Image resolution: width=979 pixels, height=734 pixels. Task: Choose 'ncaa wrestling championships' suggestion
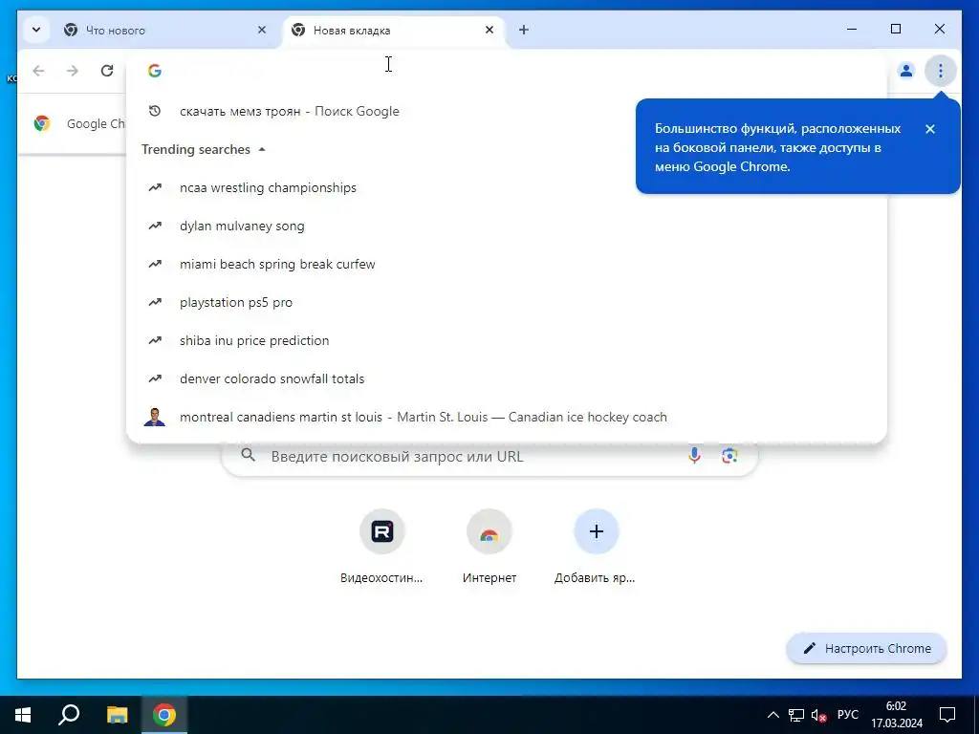(507, 188)
